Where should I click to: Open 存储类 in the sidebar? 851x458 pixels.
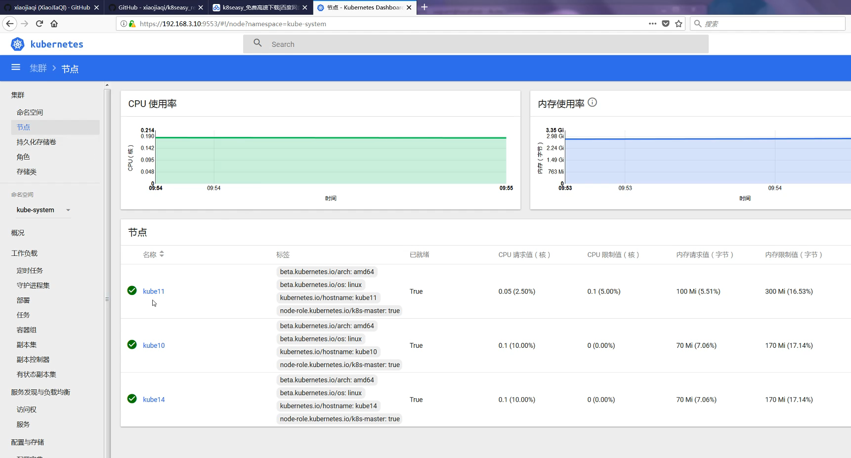26,171
